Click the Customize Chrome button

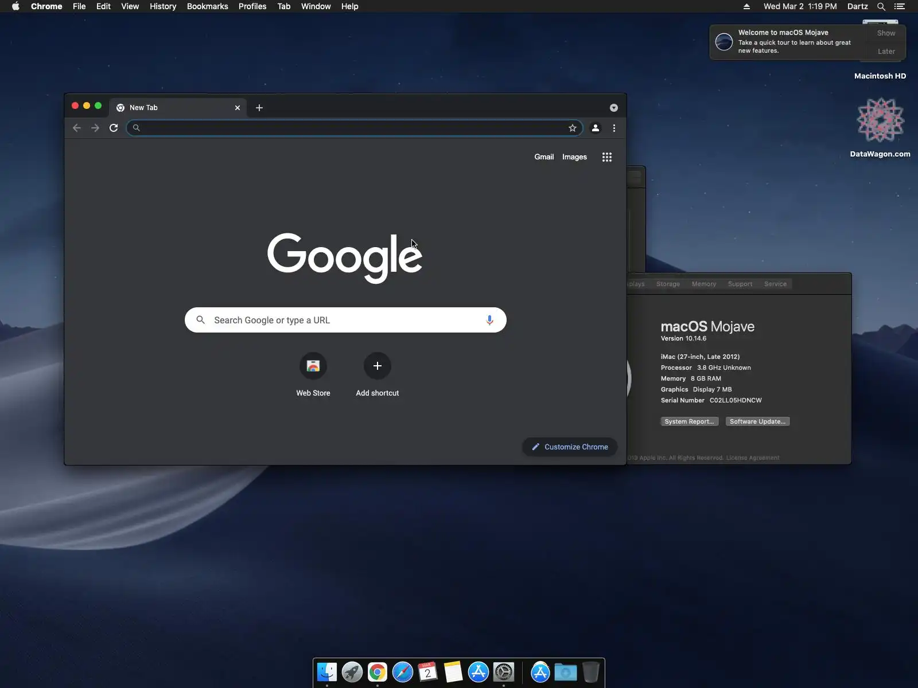[x=570, y=447]
